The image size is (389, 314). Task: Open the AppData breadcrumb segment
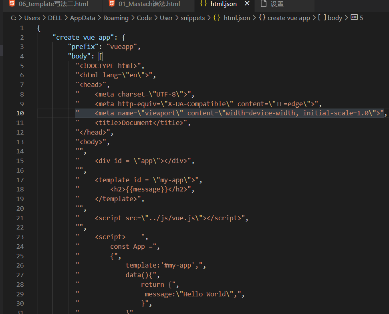click(x=83, y=18)
